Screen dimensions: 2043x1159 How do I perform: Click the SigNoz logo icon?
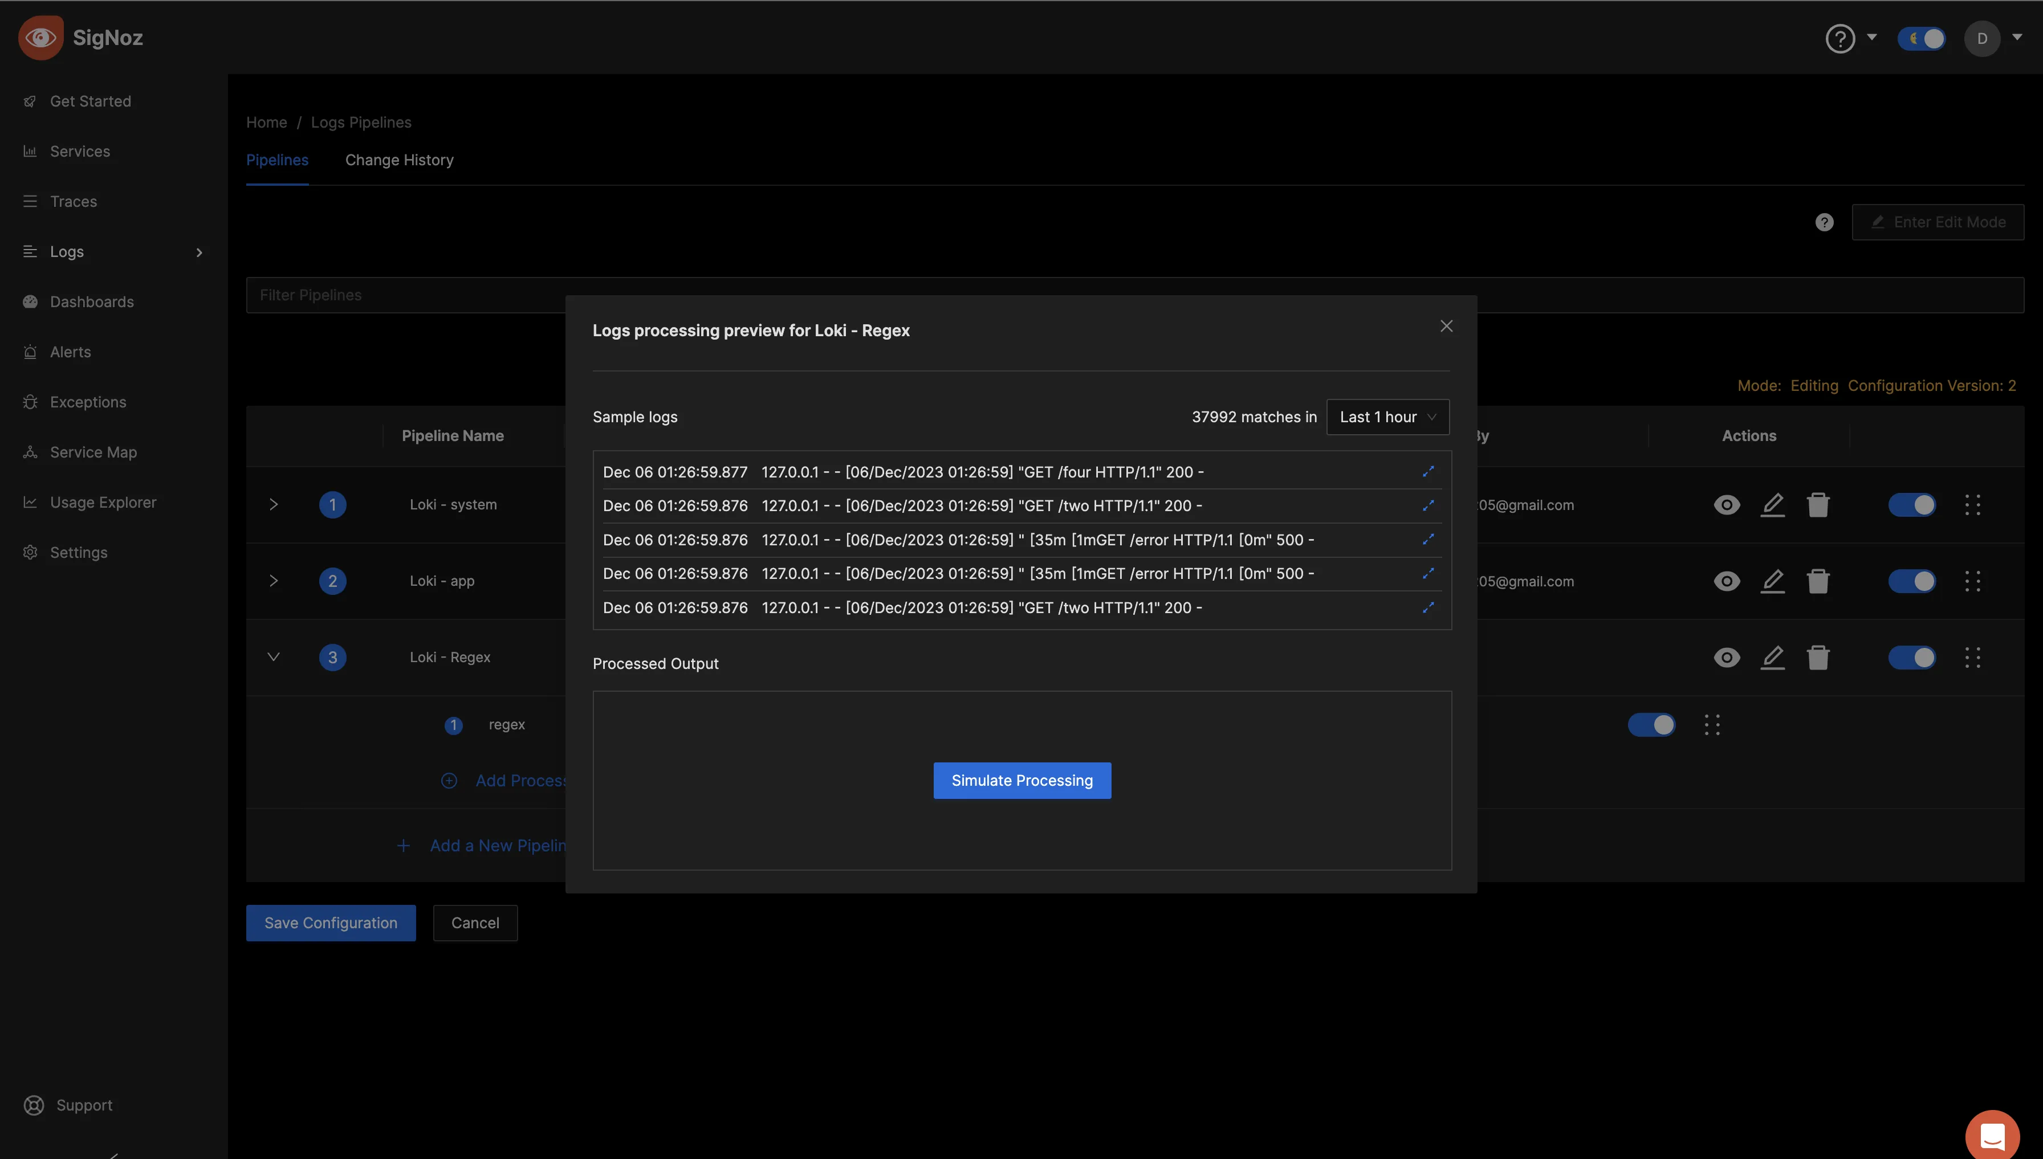point(40,38)
